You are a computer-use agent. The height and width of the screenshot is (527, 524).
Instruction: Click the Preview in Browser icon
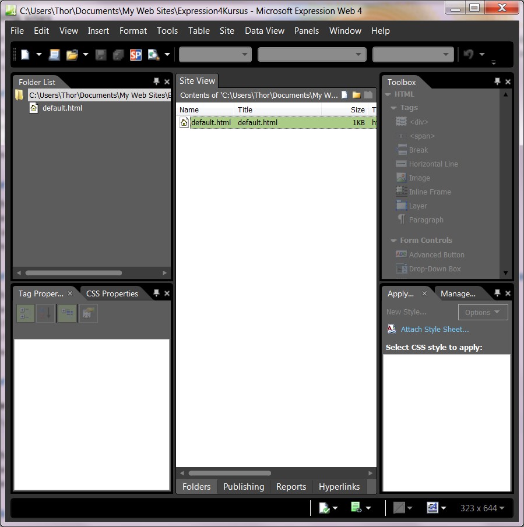[153, 55]
